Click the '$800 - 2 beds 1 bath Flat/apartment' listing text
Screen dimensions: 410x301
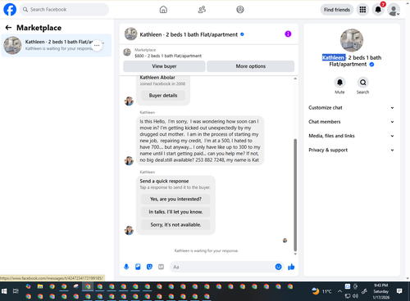tap(168, 56)
